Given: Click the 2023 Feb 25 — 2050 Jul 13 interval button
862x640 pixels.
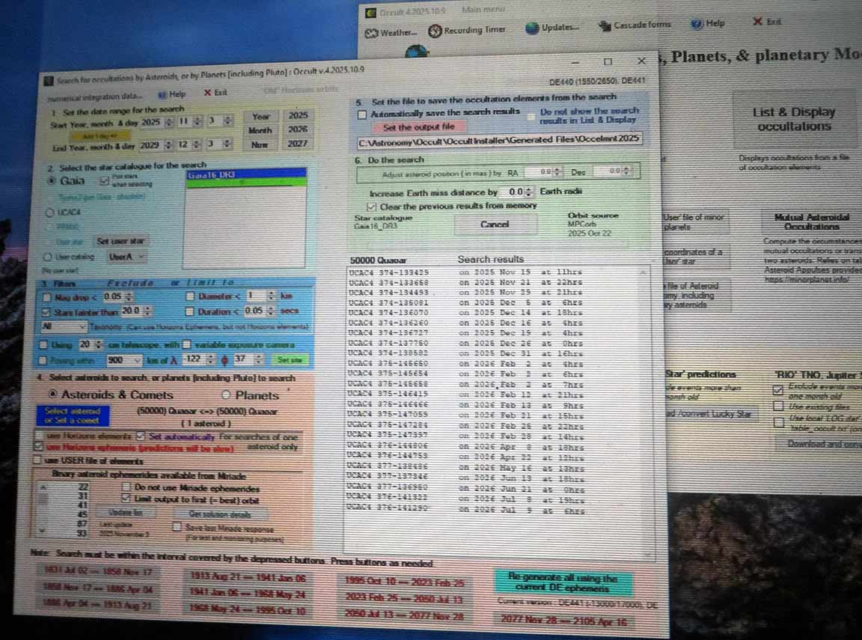Looking at the screenshot, I should [405, 597].
